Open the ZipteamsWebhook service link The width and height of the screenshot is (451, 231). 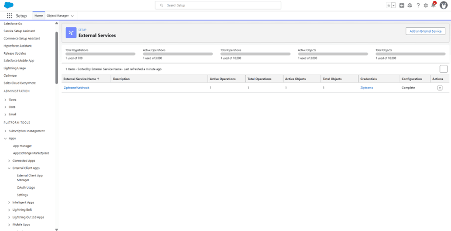[x=76, y=88]
